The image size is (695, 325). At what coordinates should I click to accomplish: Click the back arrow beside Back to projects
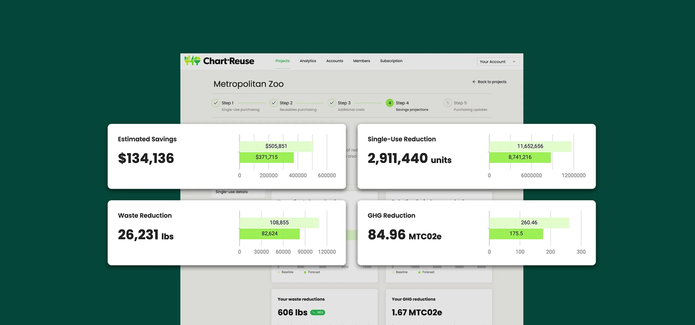tap(474, 82)
